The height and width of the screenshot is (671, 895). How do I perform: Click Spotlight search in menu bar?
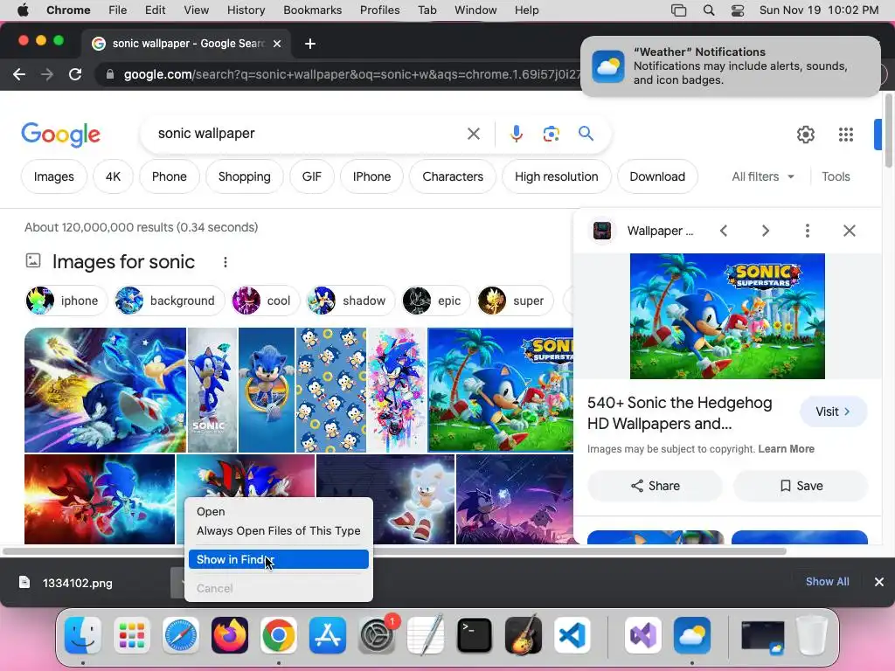coord(708,10)
